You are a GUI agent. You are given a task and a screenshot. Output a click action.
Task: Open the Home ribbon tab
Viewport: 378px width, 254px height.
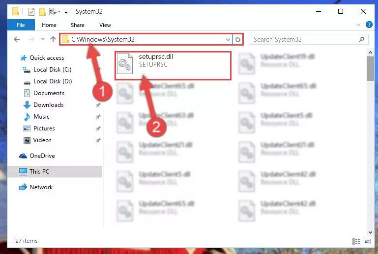point(49,25)
